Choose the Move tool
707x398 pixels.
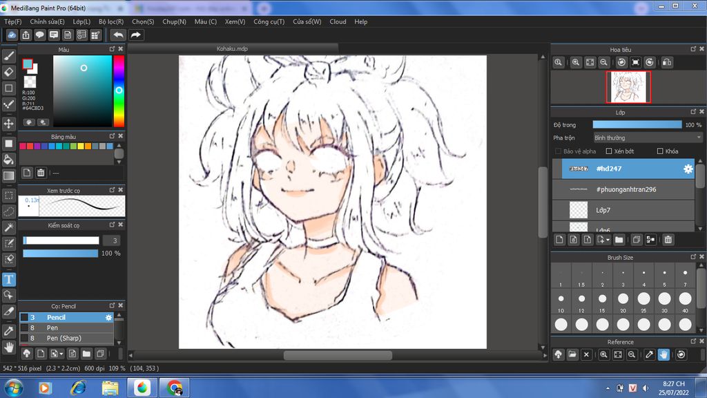pos(9,124)
